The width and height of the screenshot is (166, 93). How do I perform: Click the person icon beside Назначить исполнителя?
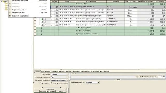tap(10, 16)
